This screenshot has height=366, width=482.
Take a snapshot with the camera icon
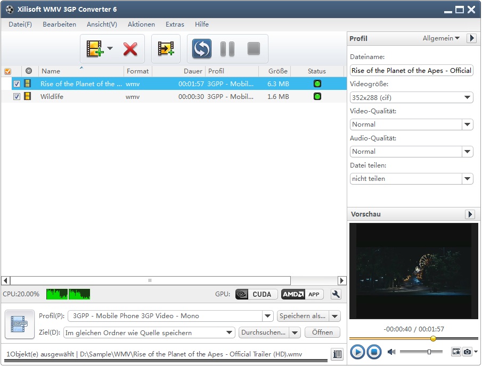pos(467,352)
